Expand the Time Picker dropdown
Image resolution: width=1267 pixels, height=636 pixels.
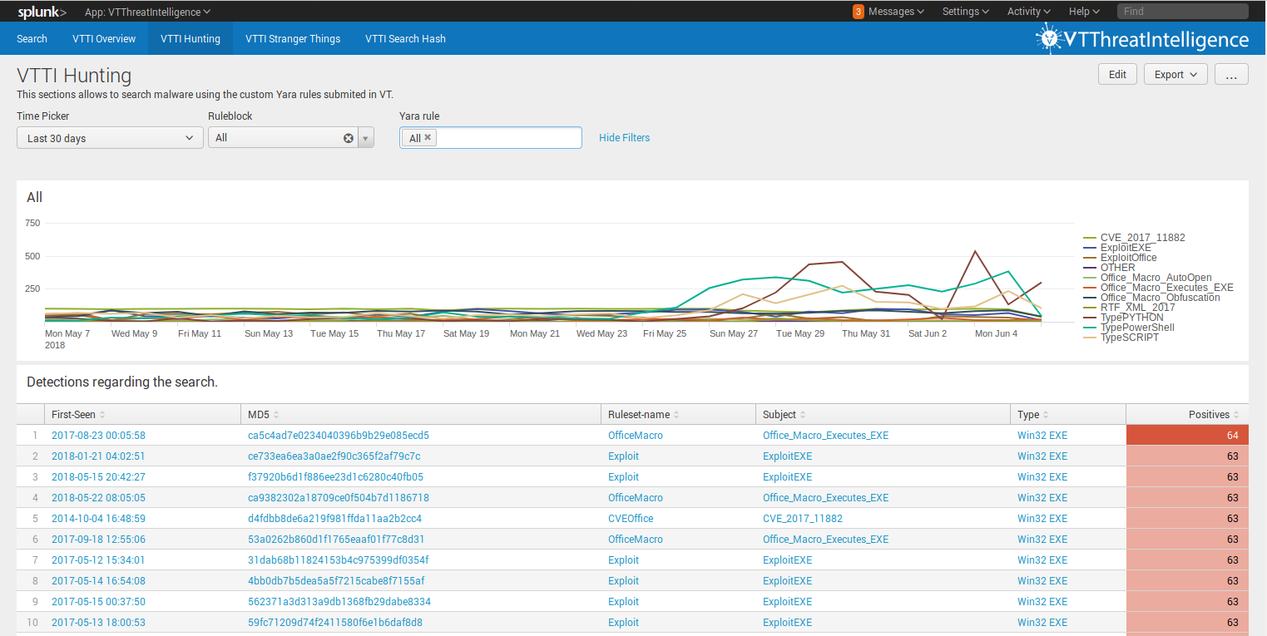tap(110, 138)
